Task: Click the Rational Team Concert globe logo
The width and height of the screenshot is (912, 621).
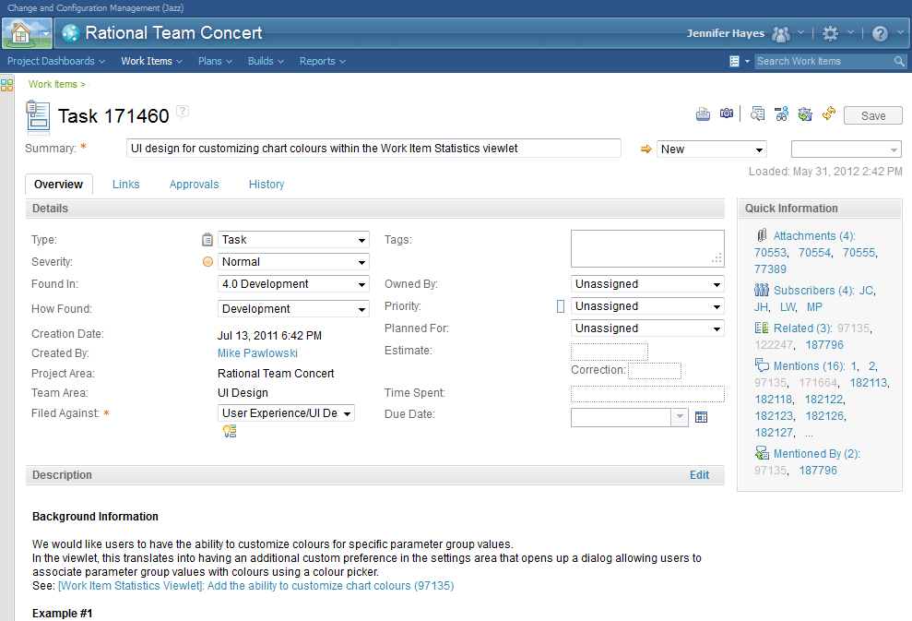Action: pos(71,33)
